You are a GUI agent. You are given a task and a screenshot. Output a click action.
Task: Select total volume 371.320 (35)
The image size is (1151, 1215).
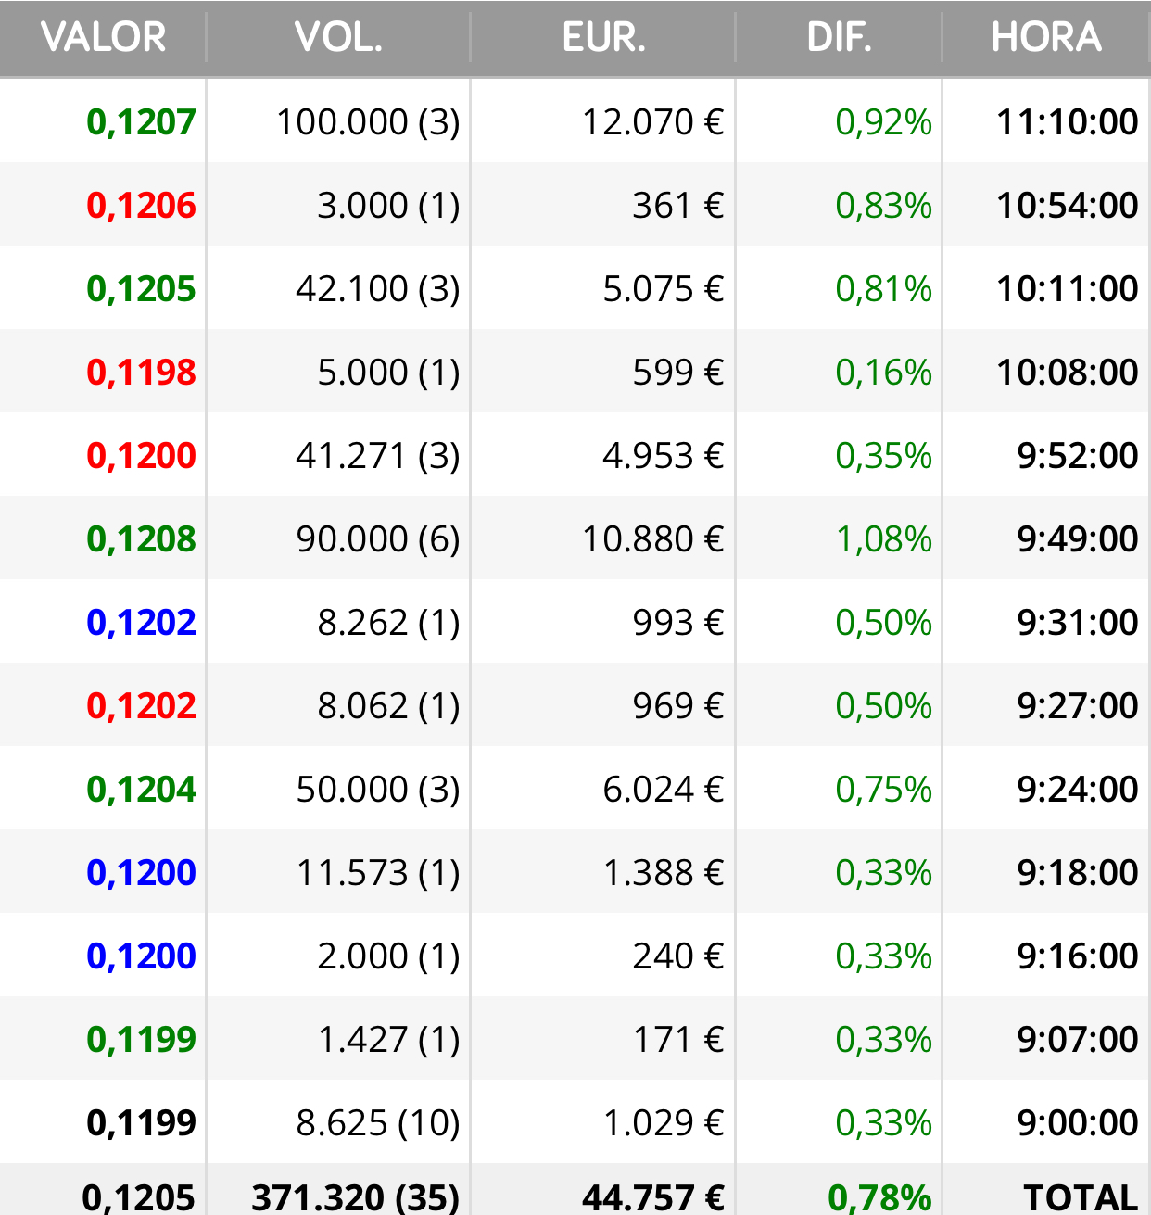click(x=356, y=1197)
